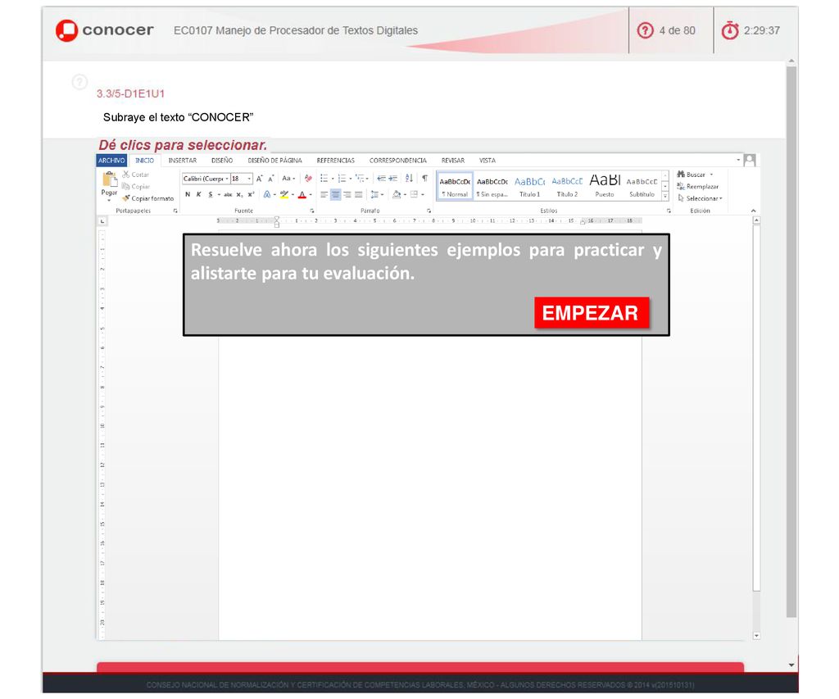Click the Copiar command in Portapapeles
The height and width of the screenshot is (699, 839).
pyautogui.click(x=135, y=186)
